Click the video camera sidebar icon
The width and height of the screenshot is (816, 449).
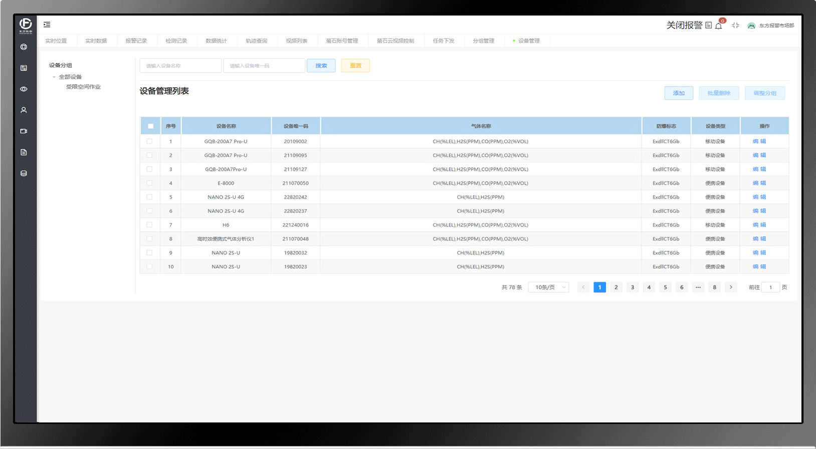pos(24,131)
